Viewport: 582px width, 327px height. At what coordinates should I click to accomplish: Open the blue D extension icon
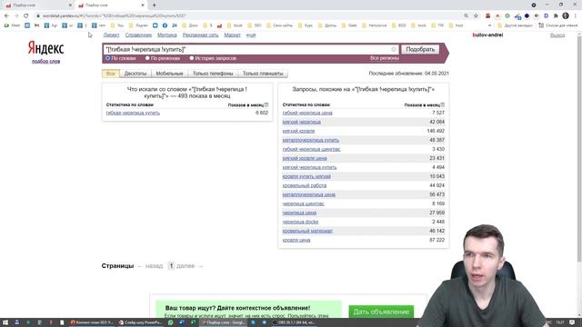(546, 16)
